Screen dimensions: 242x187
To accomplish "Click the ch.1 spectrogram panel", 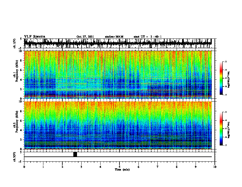I will (118, 75).
